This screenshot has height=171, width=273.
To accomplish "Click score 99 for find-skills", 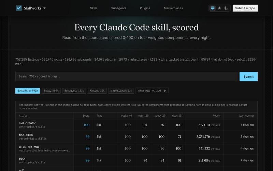I will point(87,136).
